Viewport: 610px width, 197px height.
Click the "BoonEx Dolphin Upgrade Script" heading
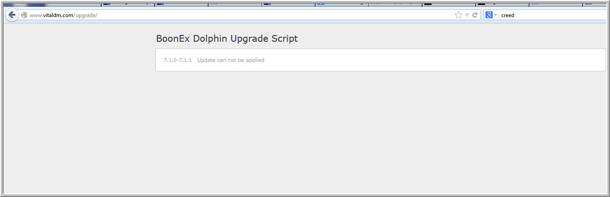click(227, 39)
